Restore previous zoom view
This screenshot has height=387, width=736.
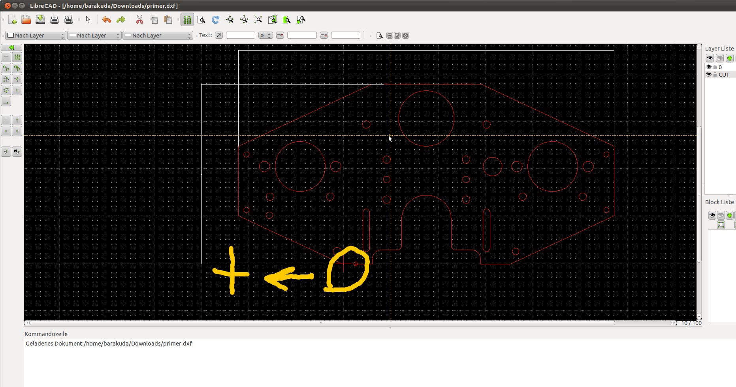273,20
